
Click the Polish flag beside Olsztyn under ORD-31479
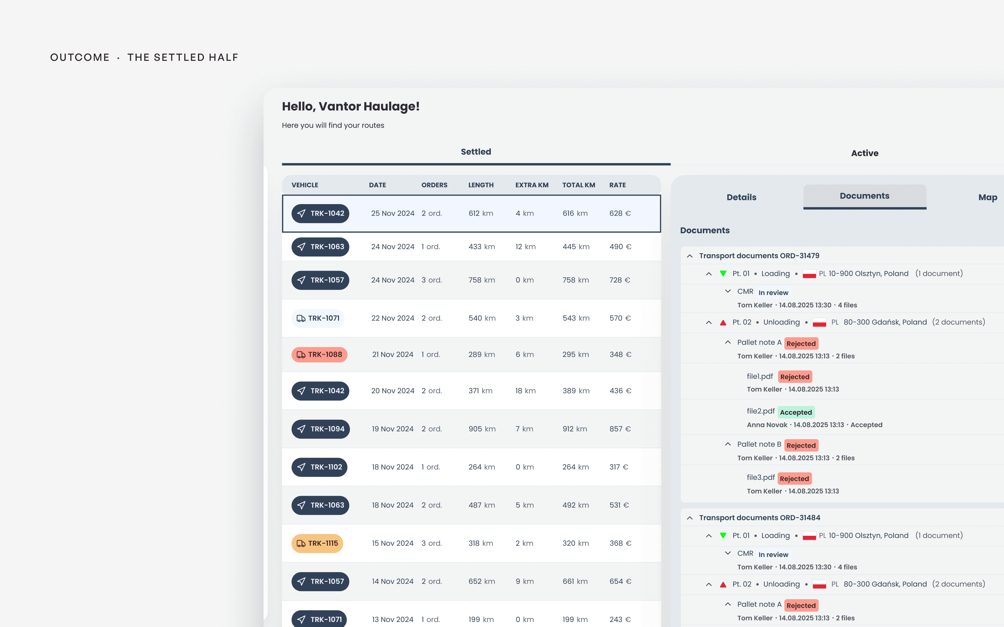point(809,274)
